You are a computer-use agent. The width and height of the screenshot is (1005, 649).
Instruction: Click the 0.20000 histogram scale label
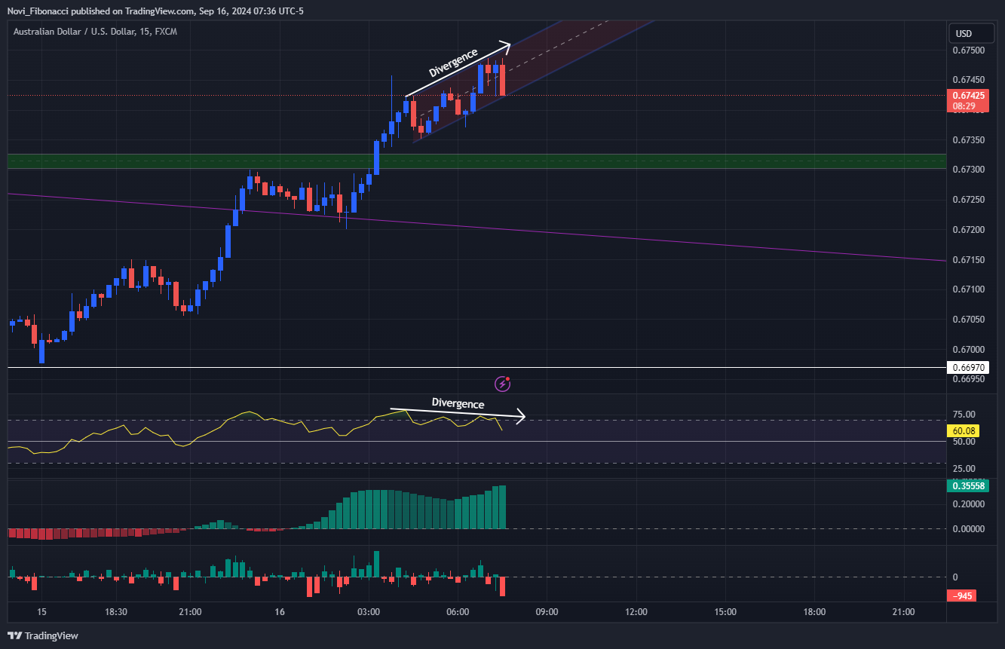(x=967, y=504)
